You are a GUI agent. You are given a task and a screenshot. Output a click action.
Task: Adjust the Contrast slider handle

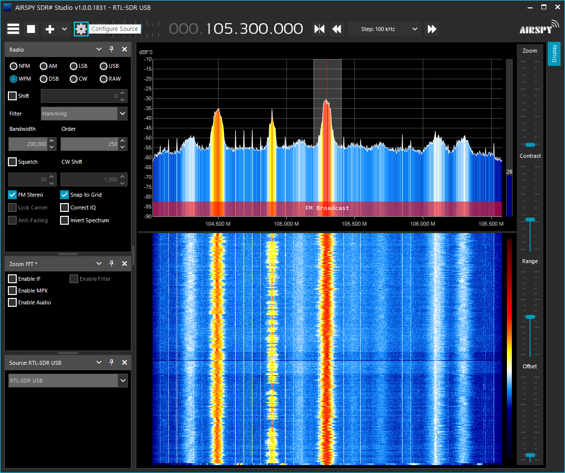coord(531,220)
